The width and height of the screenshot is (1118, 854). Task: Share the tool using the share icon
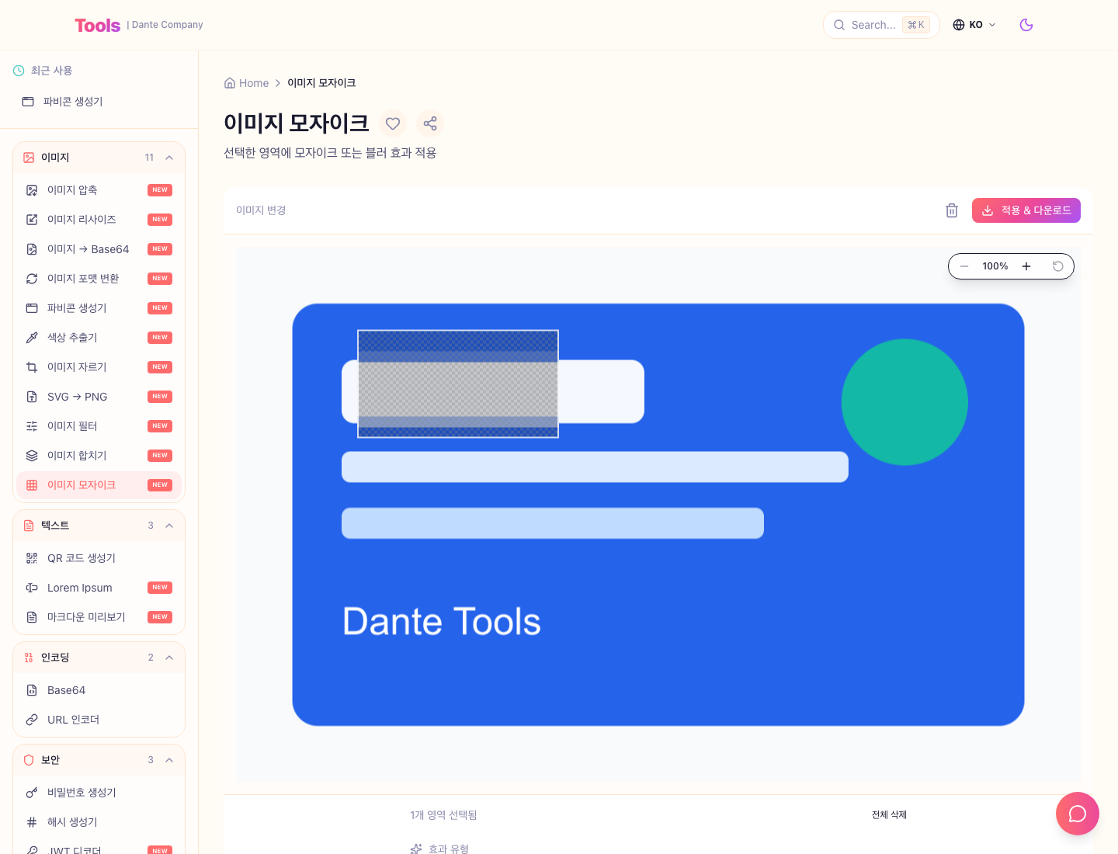430,123
